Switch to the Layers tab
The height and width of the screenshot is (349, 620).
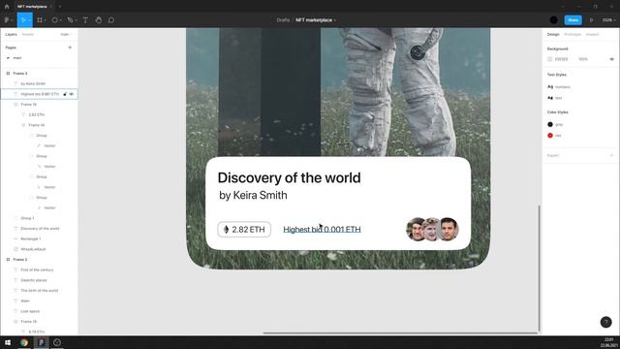point(11,35)
